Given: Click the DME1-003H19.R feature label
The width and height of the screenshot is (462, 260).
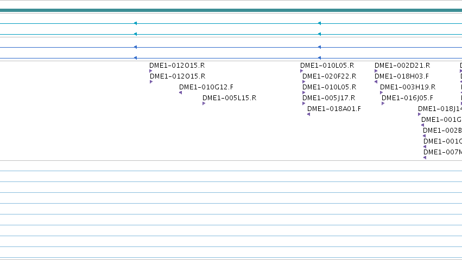Looking at the screenshot, I should coord(408,87).
